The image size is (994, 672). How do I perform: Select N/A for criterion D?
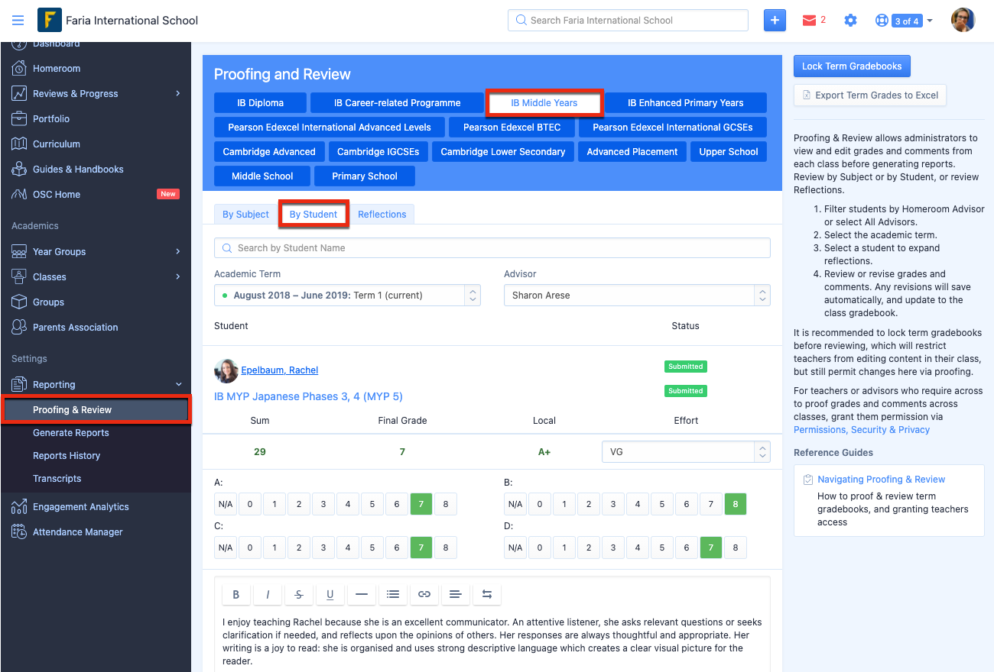click(x=515, y=548)
